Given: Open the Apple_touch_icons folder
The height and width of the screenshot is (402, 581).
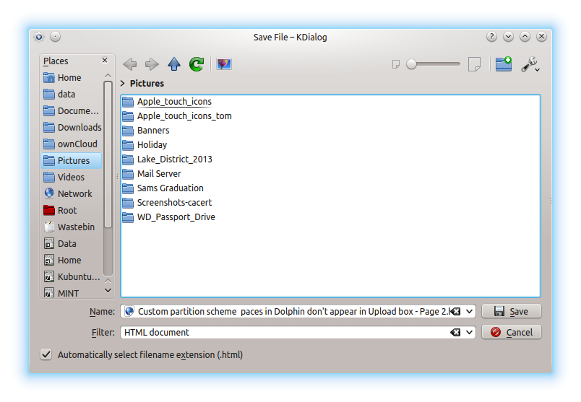Looking at the screenshot, I should (167, 102).
